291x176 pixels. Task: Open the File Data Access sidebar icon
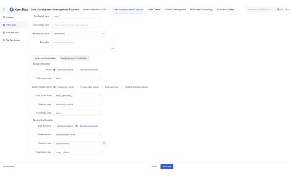point(4,40)
